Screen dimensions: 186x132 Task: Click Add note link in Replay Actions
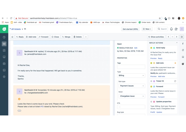pyautogui.click(x=161, y=76)
